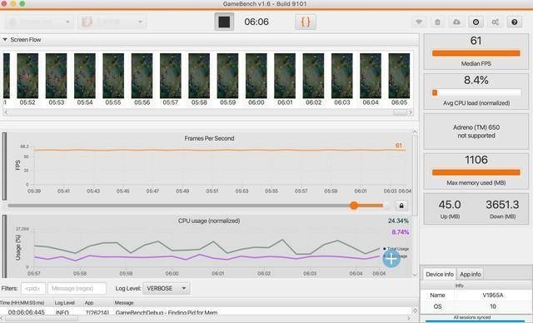Viewport: 533px width, 323px height.
Task: Click the cloud upload icon
Action: (x=456, y=22)
